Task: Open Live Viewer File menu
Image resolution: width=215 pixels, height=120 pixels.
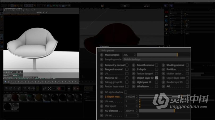Action: point(6,10)
